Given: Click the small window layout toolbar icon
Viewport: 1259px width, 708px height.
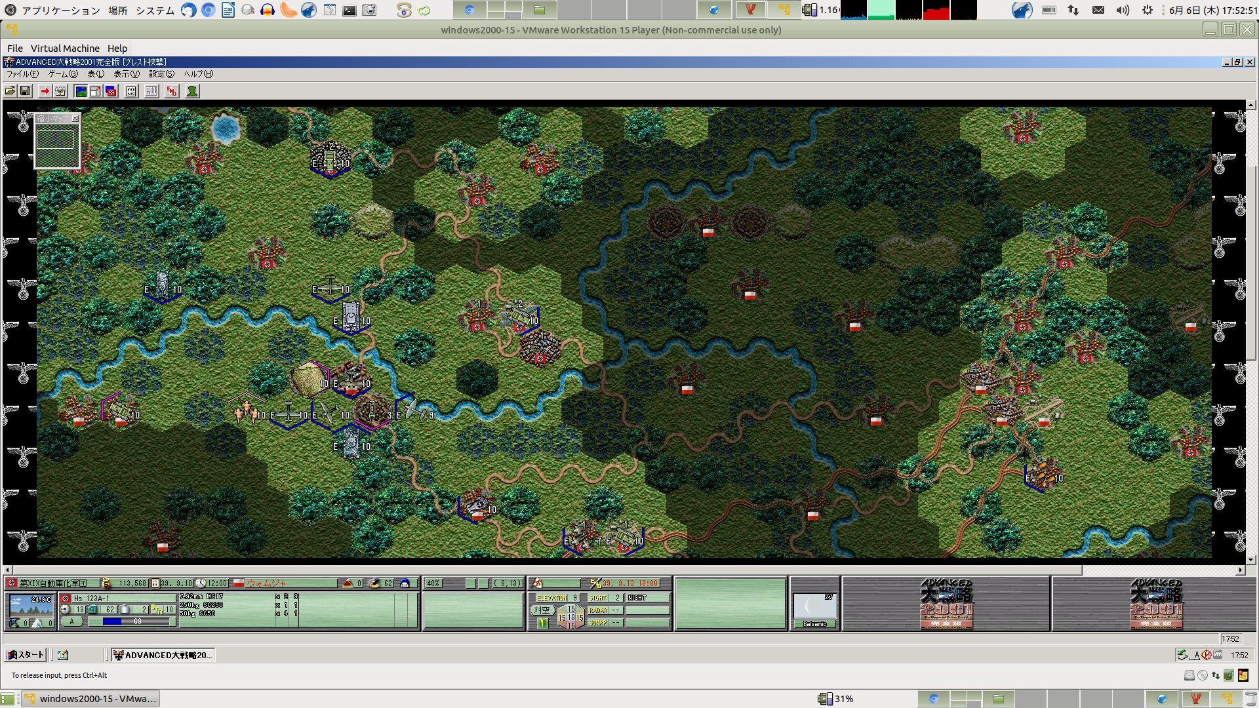Looking at the screenshot, I should tap(96, 91).
